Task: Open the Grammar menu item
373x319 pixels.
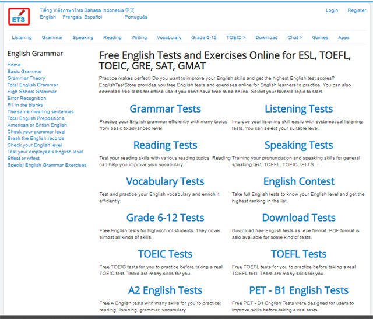Action: [52, 37]
